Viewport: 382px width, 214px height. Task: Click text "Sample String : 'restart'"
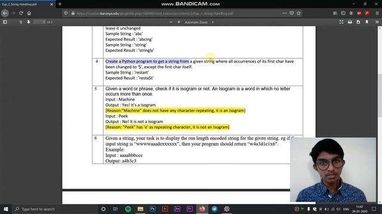[127, 73]
